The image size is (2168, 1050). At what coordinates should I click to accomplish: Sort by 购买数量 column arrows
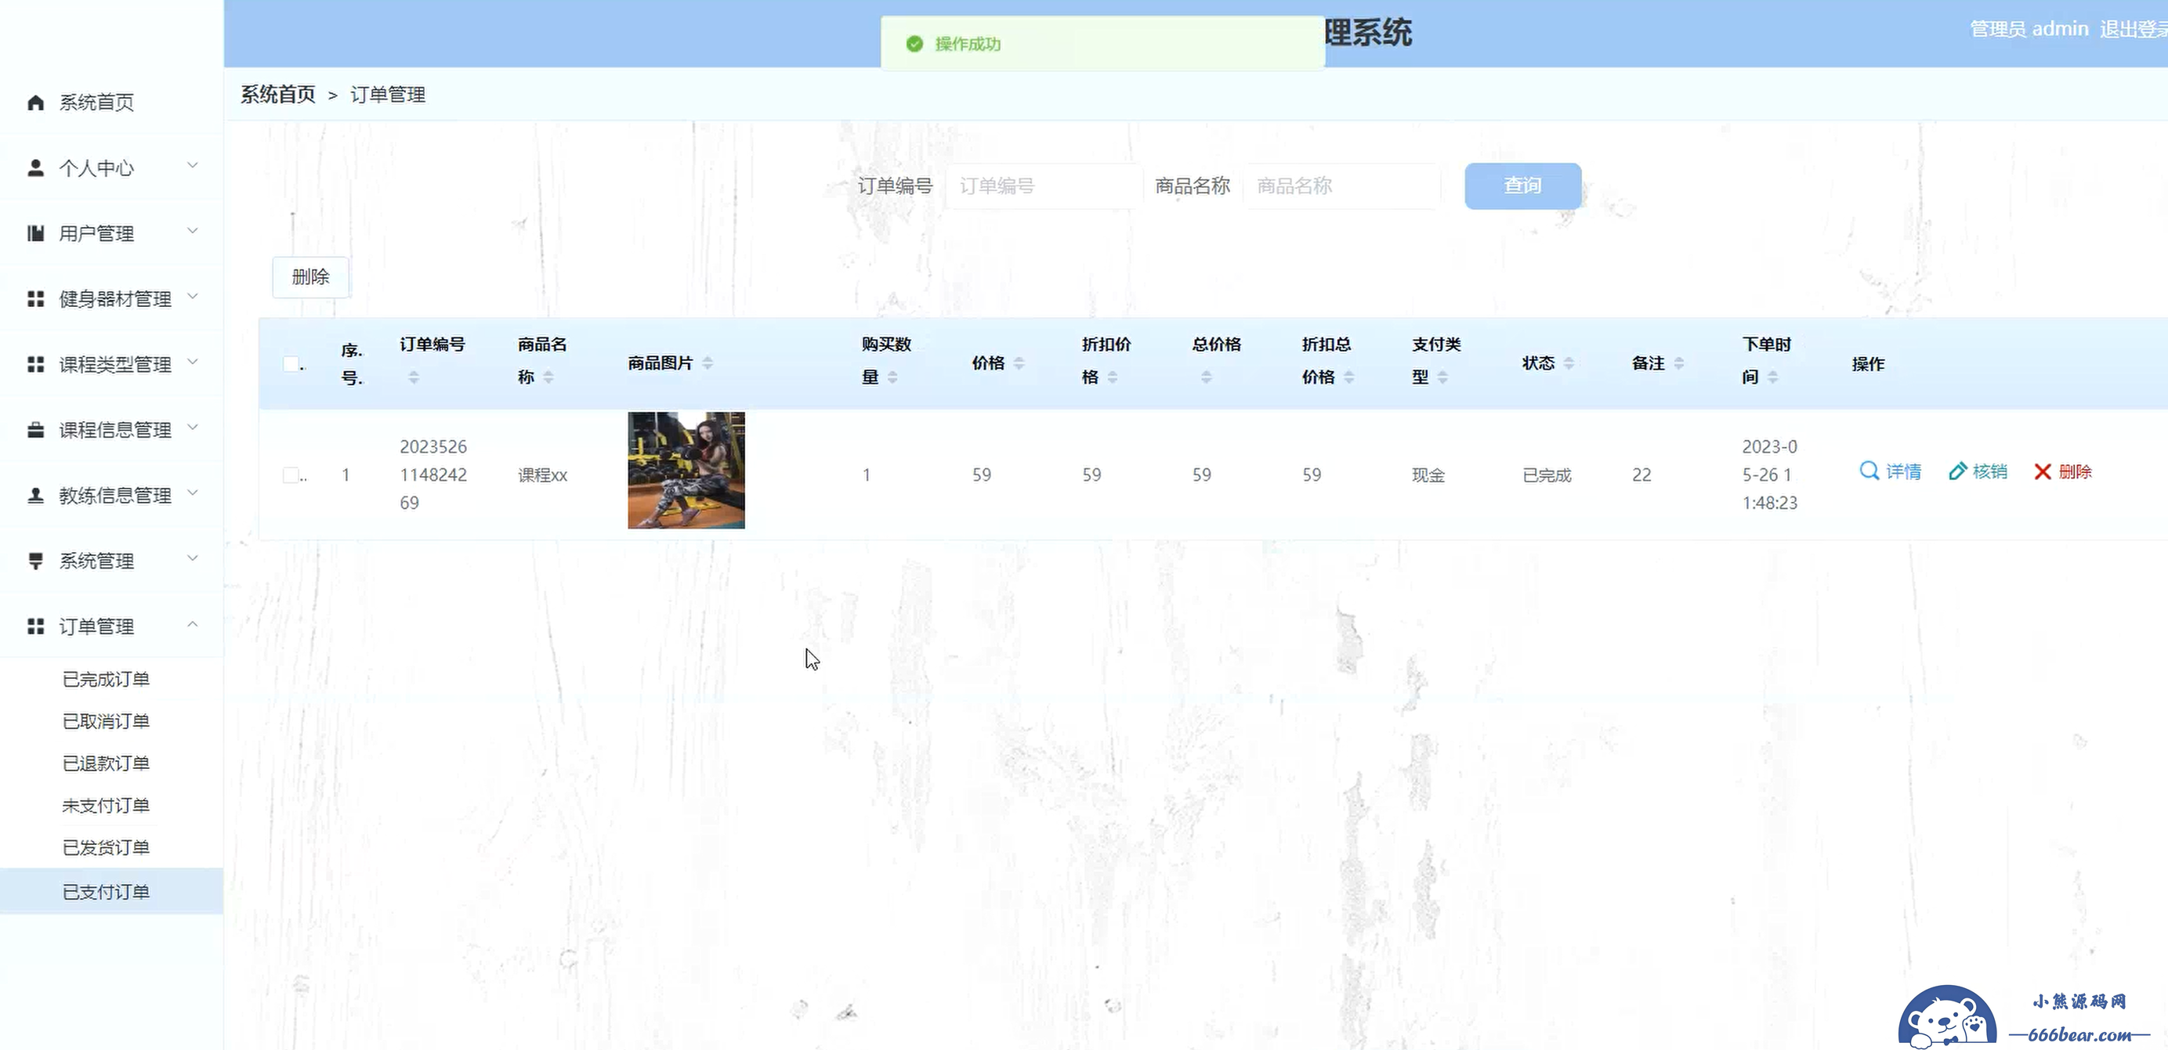[x=892, y=377]
